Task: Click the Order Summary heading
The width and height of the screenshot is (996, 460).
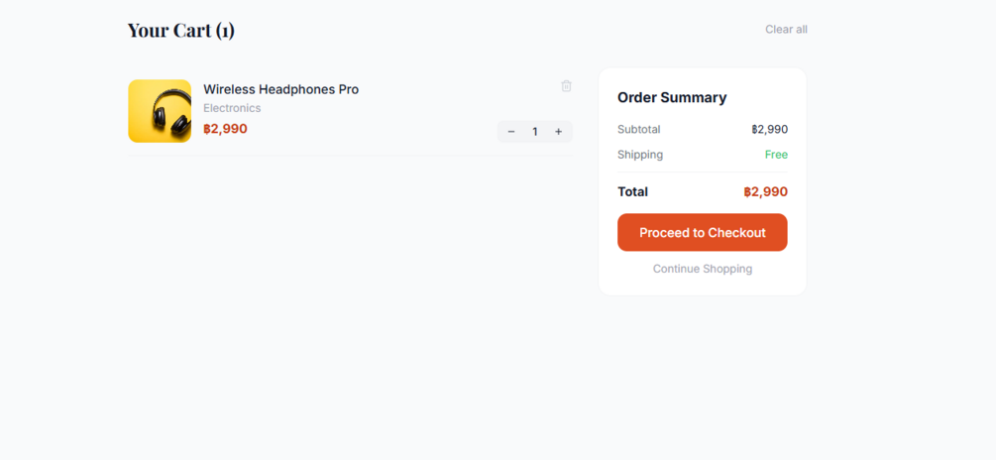Action: click(x=672, y=97)
